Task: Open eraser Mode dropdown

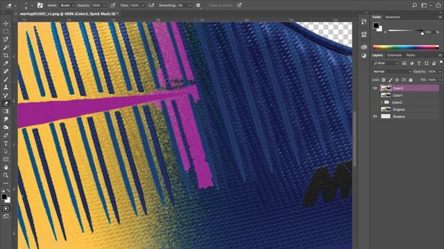Action: (x=67, y=6)
